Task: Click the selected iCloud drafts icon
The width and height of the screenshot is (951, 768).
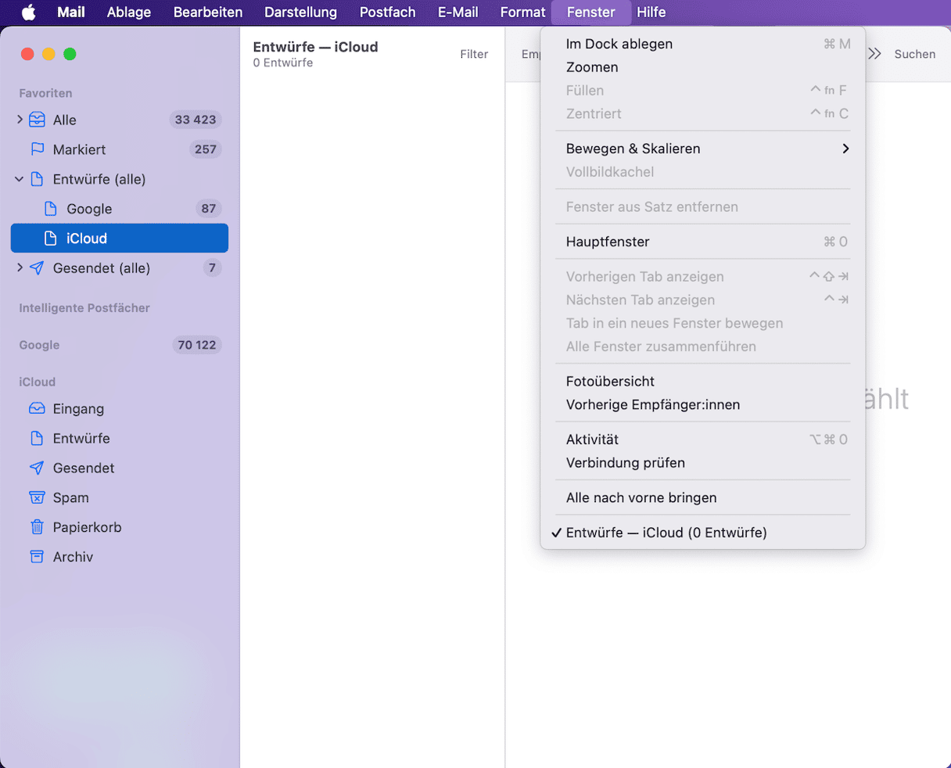Action: point(51,239)
